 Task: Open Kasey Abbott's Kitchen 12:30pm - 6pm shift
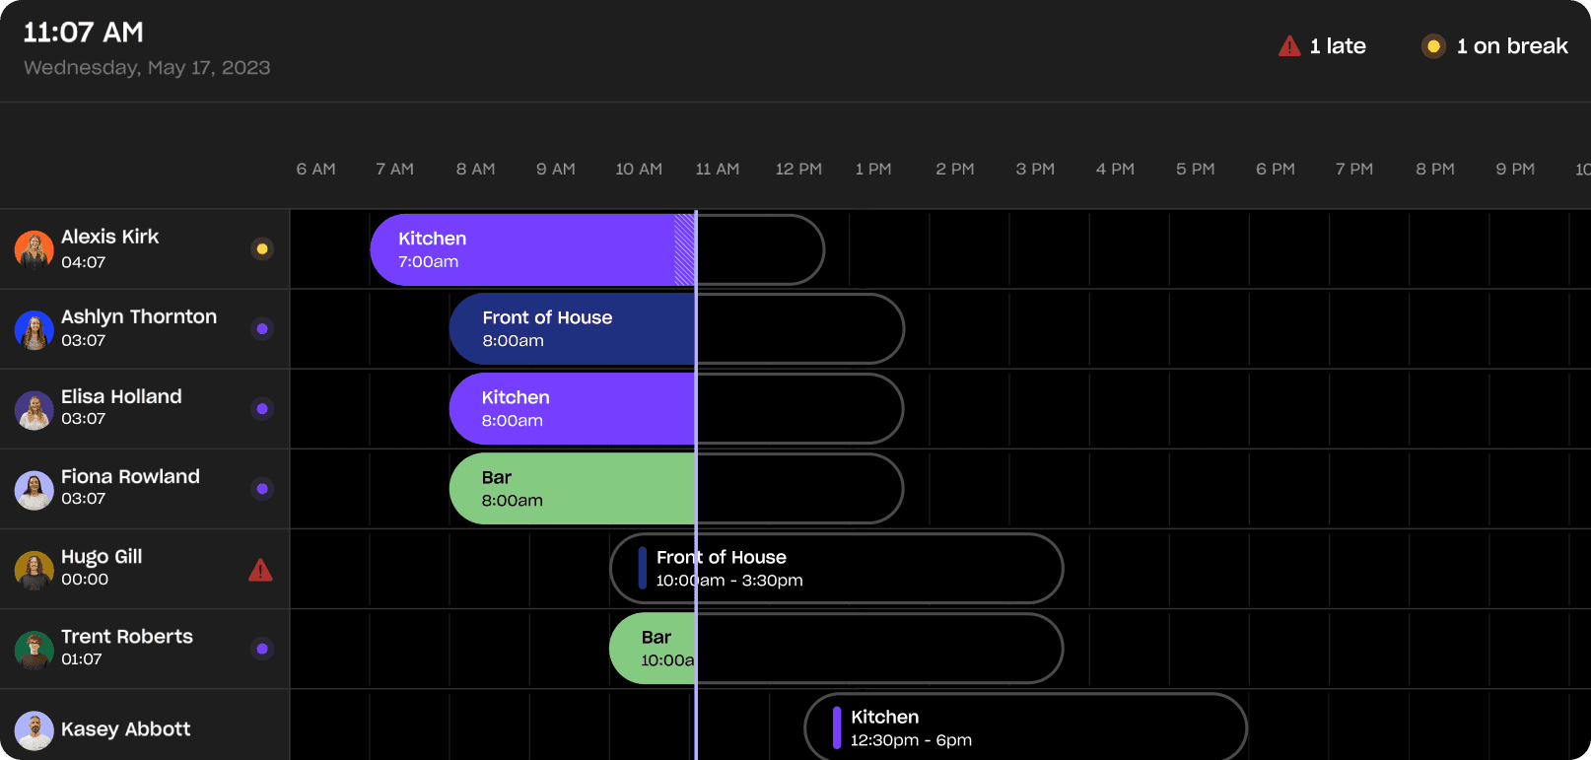point(1025,728)
